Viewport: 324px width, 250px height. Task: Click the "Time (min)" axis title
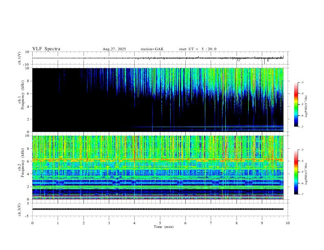point(164,227)
